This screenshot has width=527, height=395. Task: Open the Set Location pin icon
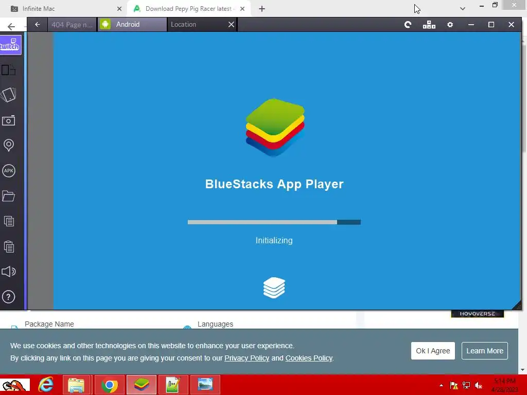click(8, 146)
